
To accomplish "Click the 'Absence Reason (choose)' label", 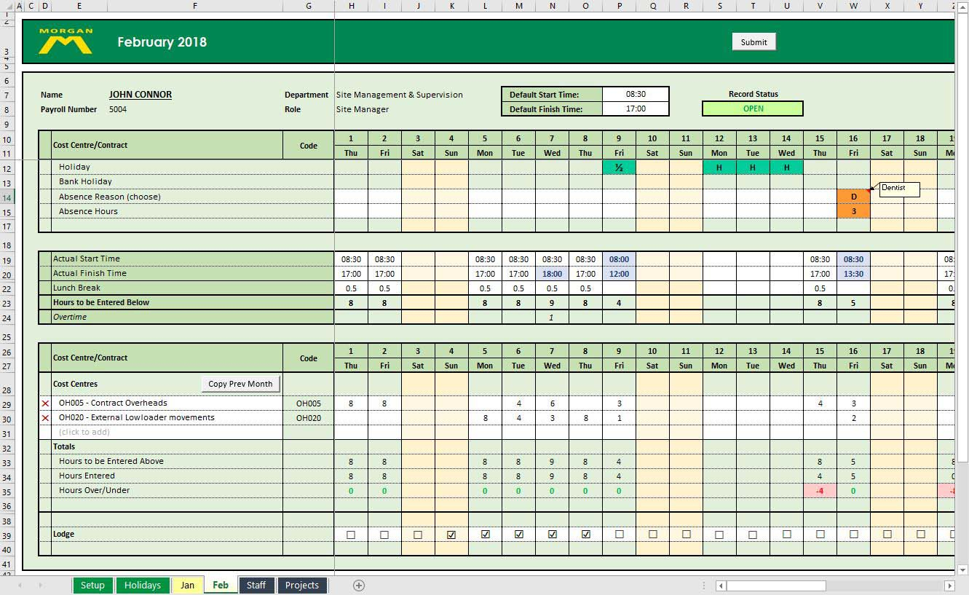I will coord(110,197).
